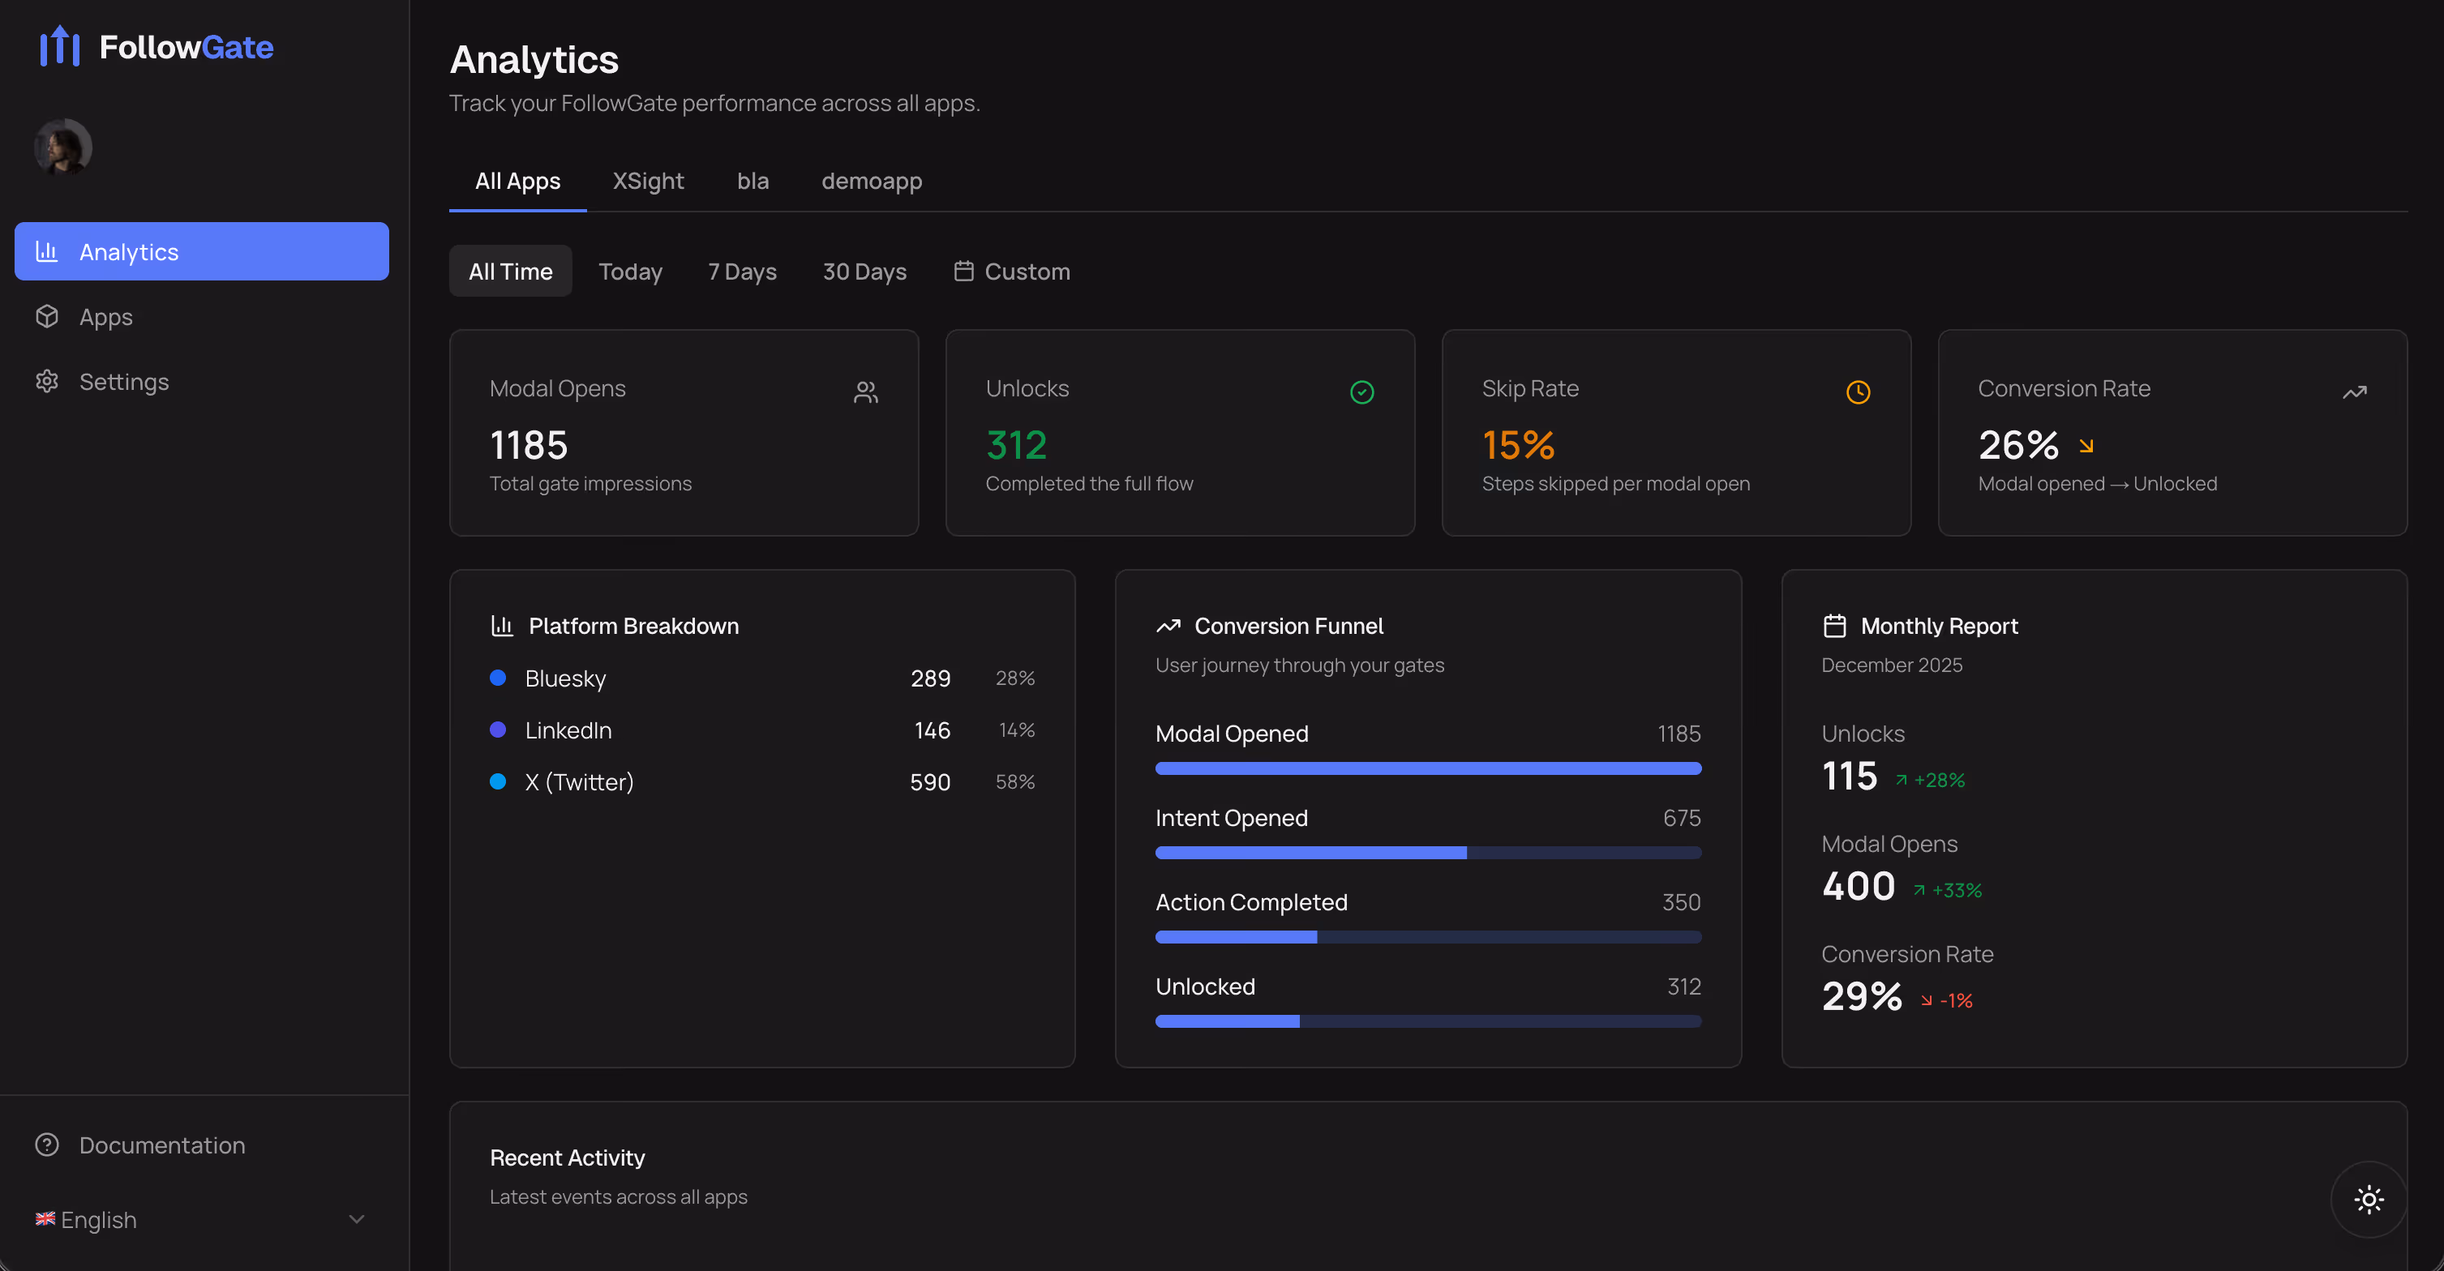Screen dimensions: 2444x1271
Task: Click the LinkedIn share 14%
Action: tap(1016, 730)
